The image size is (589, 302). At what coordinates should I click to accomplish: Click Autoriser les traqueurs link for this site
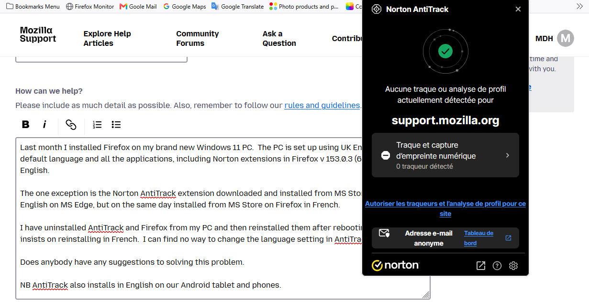[x=445, y=209]
